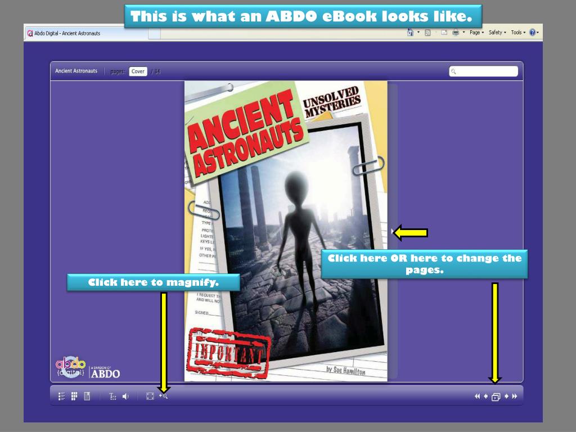Click the Print icon
The height and width of the screenshot is (432, 576).
pos(456,33)
